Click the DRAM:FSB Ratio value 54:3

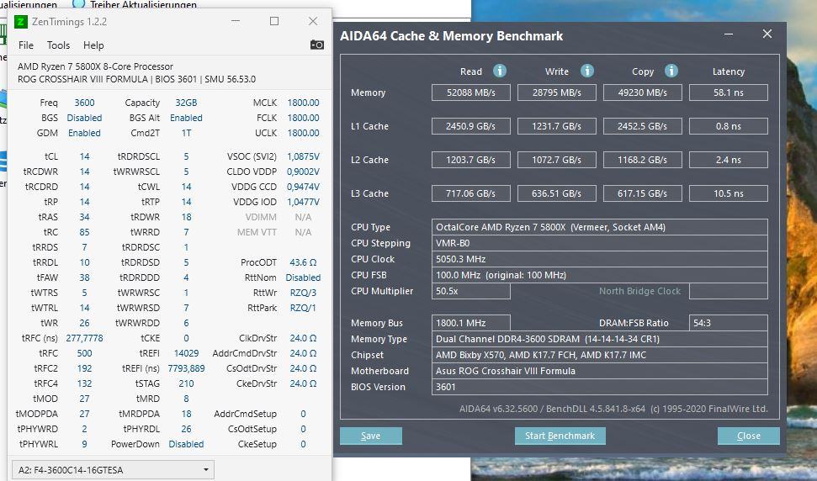tap(729, 323)
